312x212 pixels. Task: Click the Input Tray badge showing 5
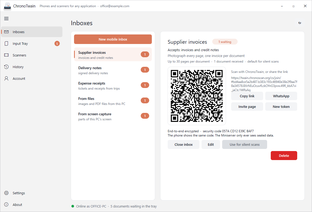click(x=57, y=43)
